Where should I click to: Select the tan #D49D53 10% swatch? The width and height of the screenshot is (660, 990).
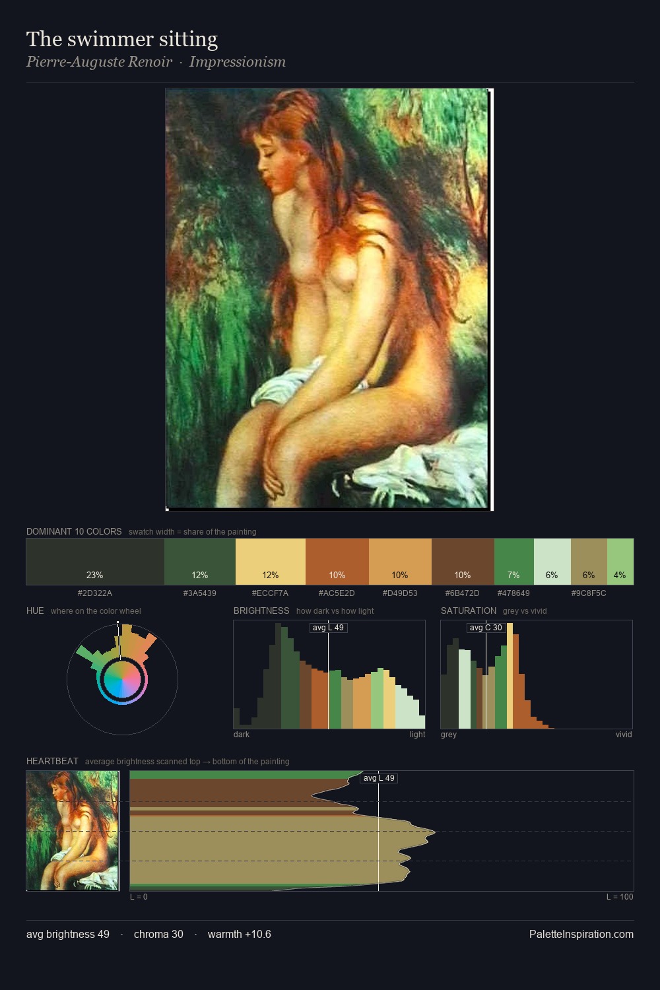pos(400,562)
